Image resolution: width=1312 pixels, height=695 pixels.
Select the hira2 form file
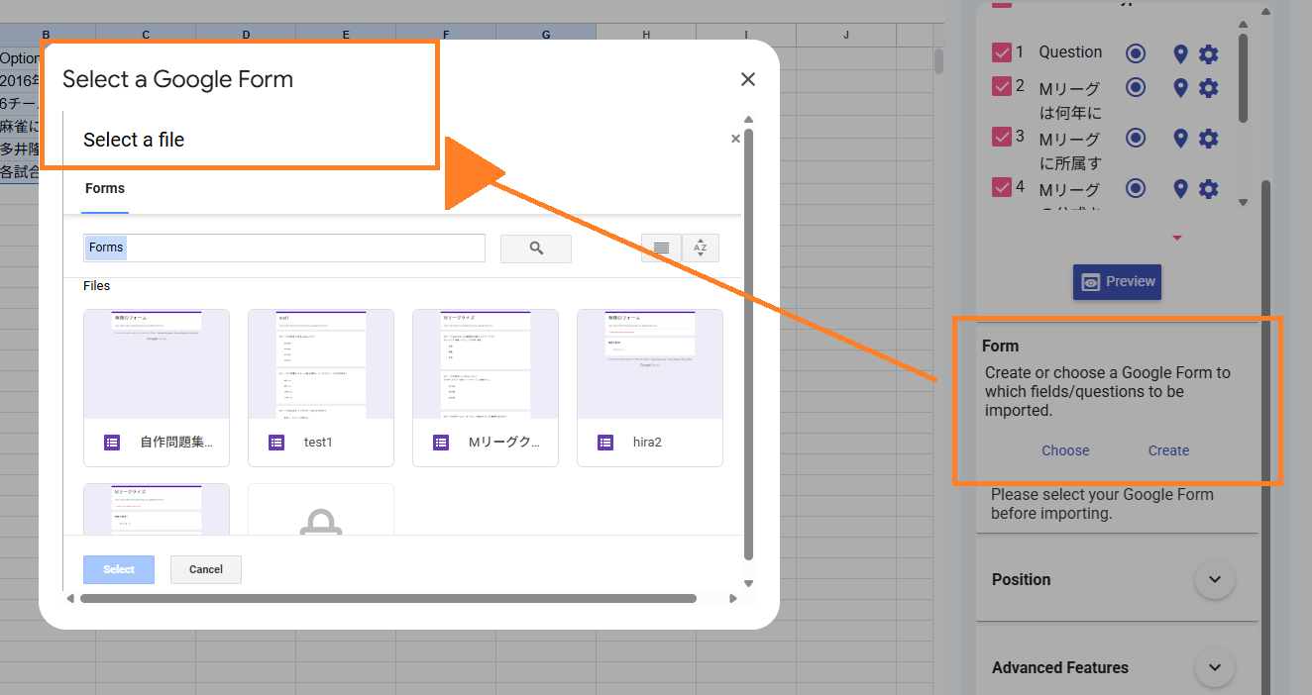pos(650,387)
